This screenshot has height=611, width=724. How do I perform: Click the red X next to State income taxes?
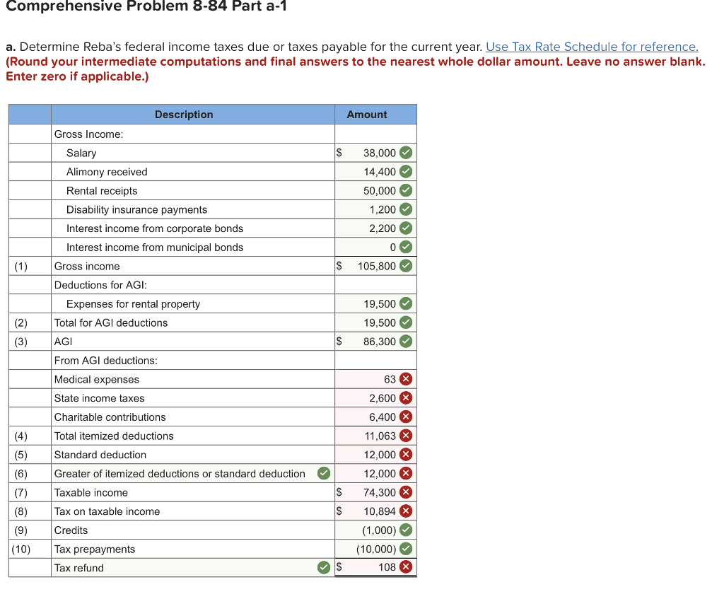click(407, 397)
